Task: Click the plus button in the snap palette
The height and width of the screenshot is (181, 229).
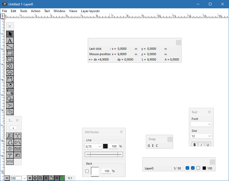Action: pos(13,128)
